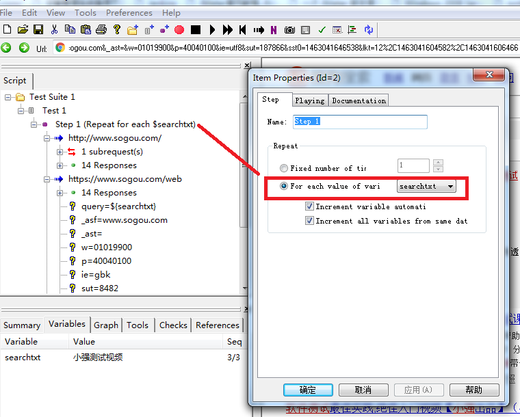Click the add new test suite folder icon

pyautogui.click(x=133, y=30)
